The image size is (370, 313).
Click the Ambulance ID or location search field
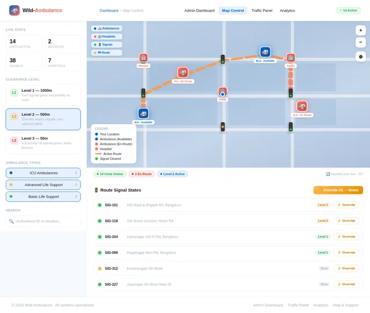click(43, 221)
